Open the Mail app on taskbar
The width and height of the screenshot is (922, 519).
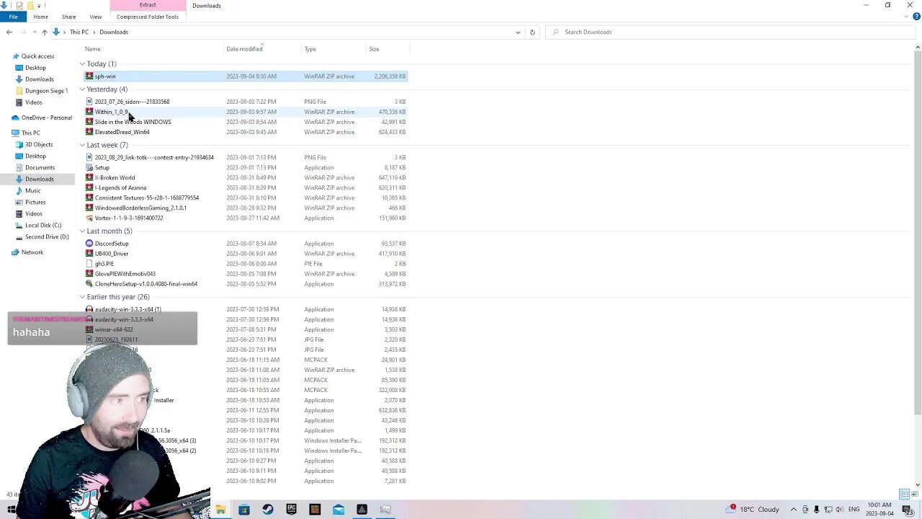coord(339,510)
